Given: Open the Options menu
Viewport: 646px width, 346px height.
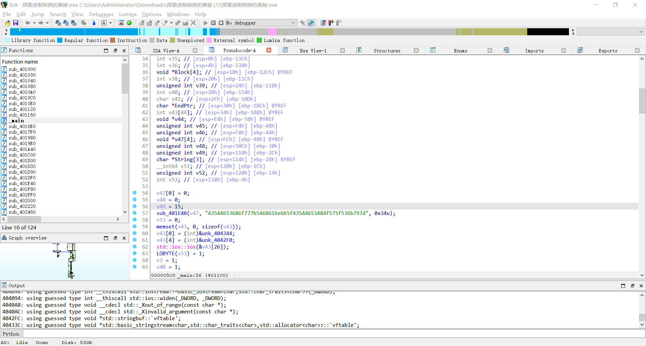Looking at the screenshot, I should pos(152,14).
